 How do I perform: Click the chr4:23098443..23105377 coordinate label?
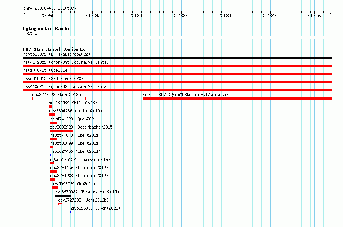[x=50, y=8]
